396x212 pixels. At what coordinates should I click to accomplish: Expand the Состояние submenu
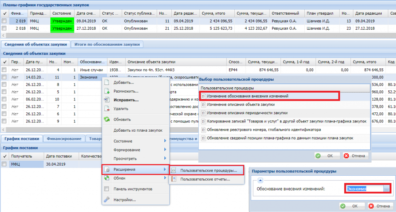pyautogui.click(x=165, y=141)
